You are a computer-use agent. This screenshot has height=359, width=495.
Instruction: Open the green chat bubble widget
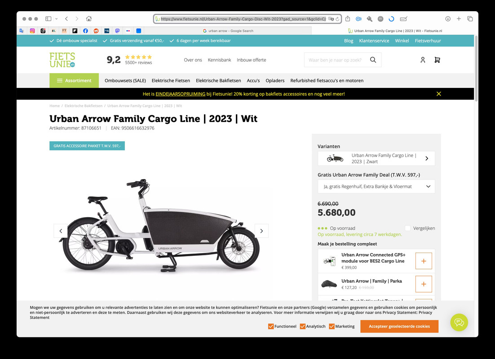[x=459, y=322]
